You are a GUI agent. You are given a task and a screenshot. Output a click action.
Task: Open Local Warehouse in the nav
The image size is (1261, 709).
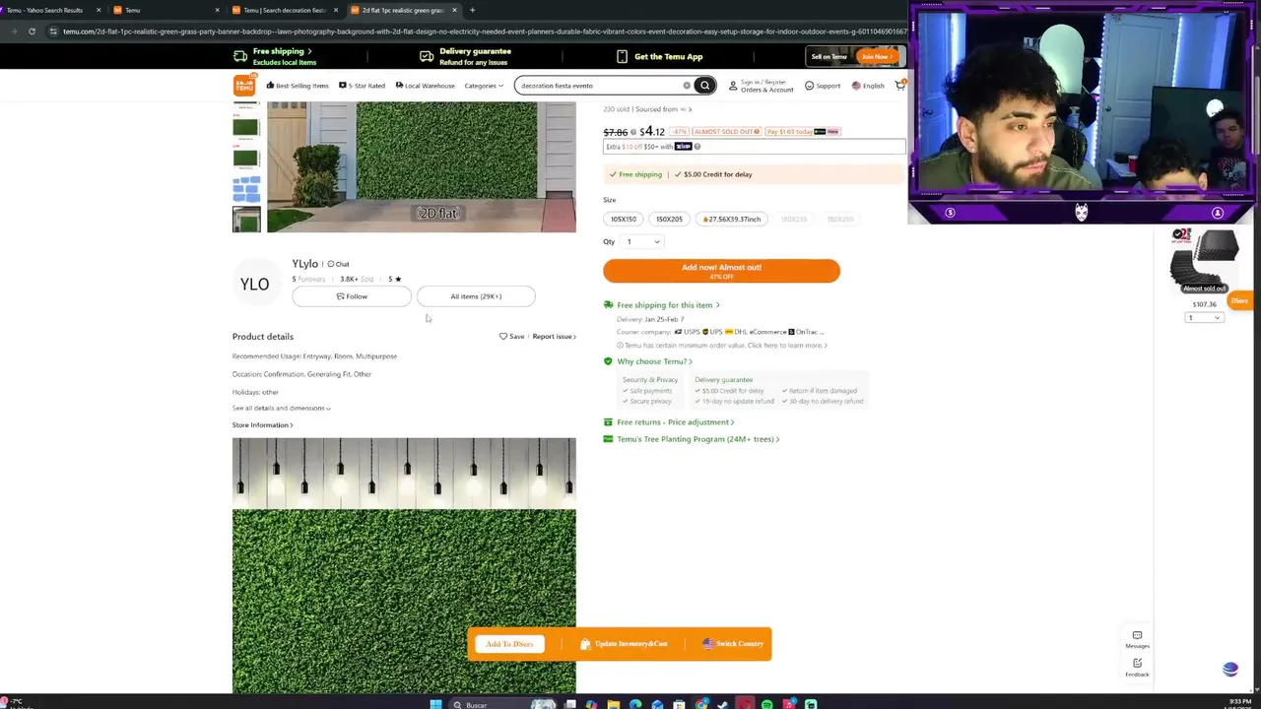coord(425,86)
